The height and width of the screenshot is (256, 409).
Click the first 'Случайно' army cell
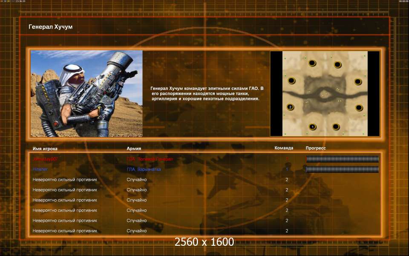137,180
